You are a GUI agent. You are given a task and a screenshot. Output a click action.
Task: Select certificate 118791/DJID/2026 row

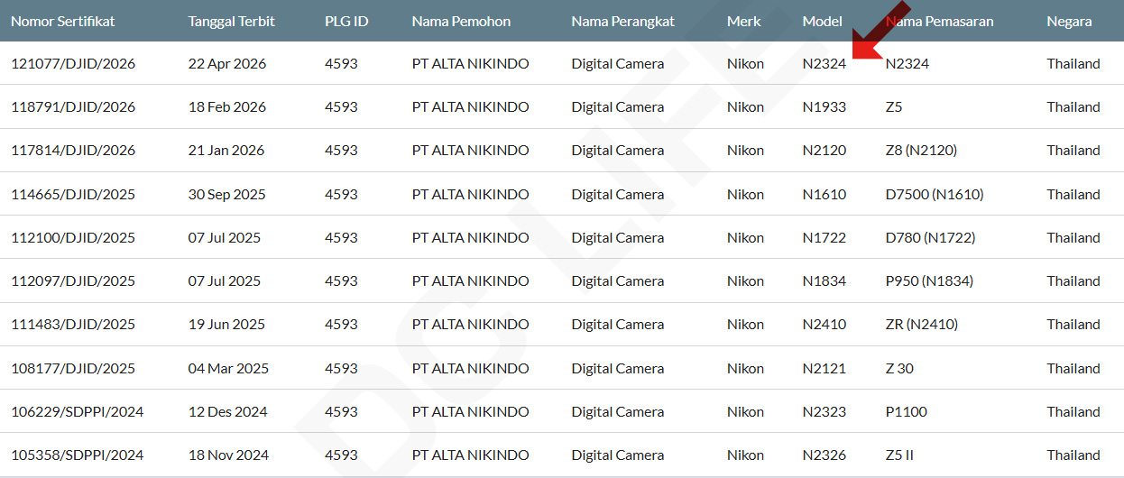pos(73,106)
